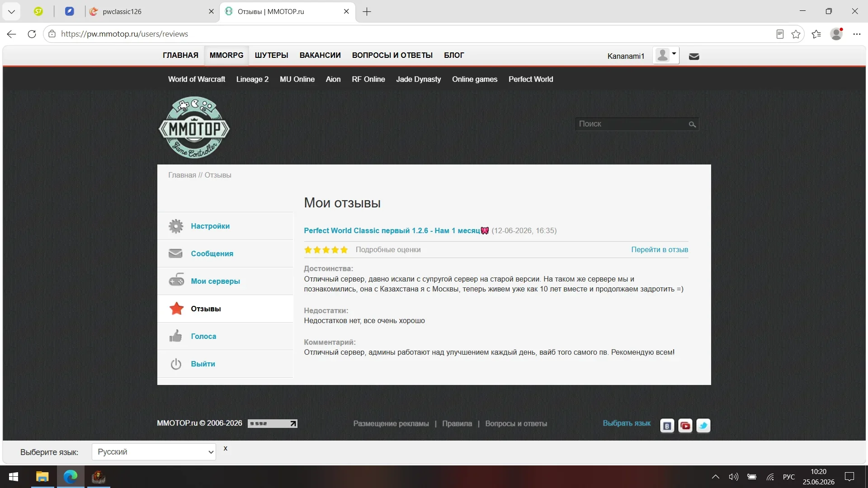Open the mail envelope icon in header
868x488 pixels.
[694, 56]
